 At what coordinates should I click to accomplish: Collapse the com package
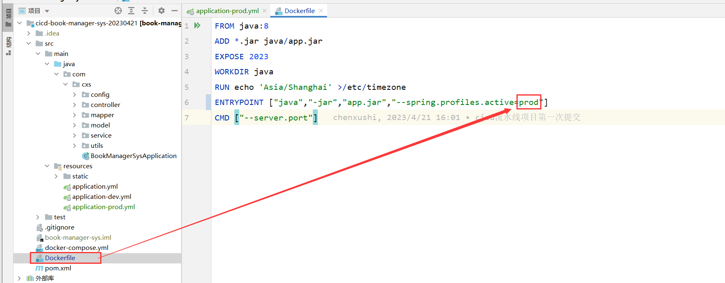point(56,74)
